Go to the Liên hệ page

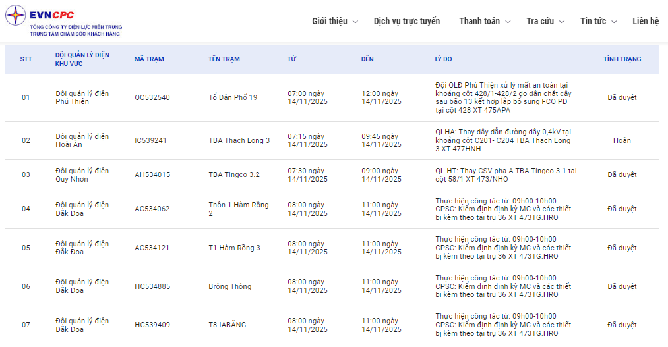coord(645,21)
